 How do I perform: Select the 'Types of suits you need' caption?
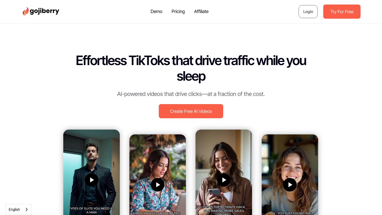92,210
